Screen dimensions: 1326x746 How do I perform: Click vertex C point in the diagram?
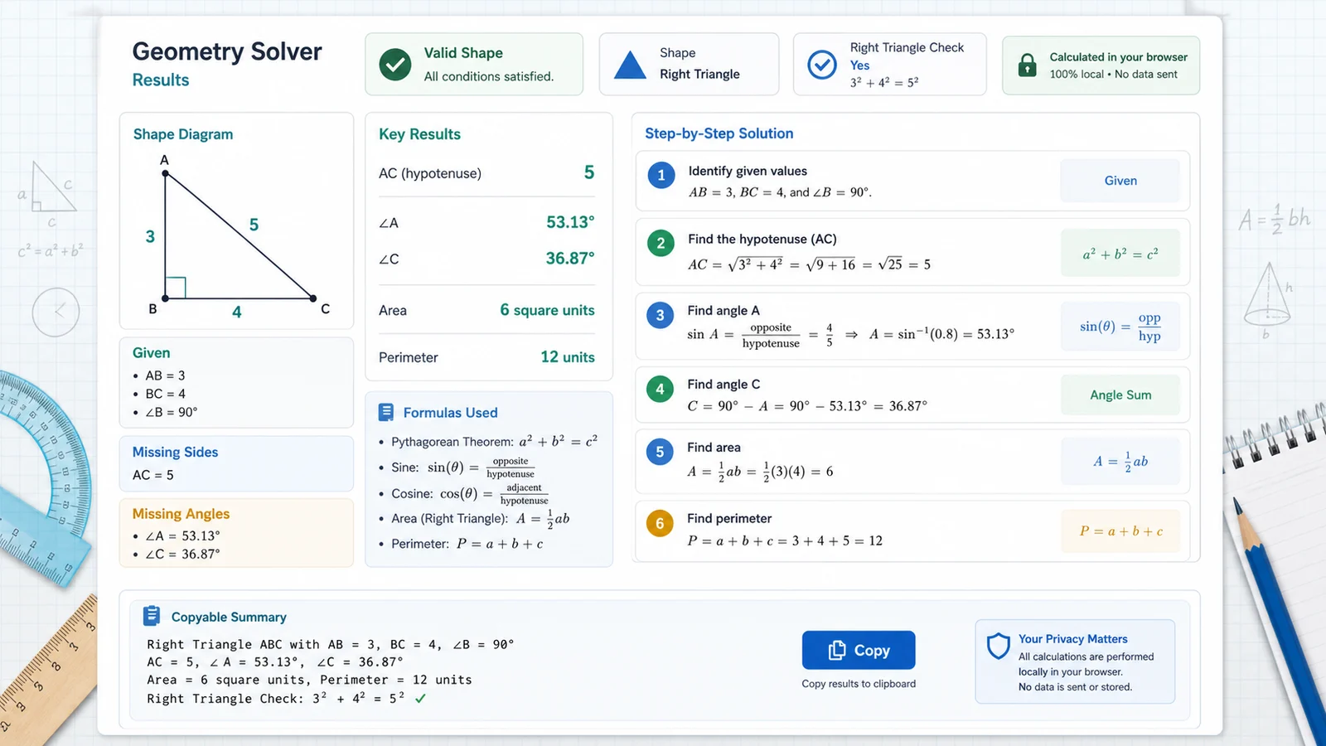(x=313, y=298)
